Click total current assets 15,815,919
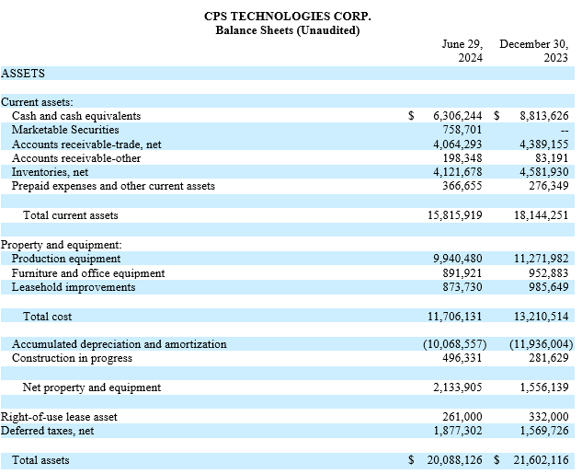The width and height of the screenshot is (582, 474). point(455,215)
